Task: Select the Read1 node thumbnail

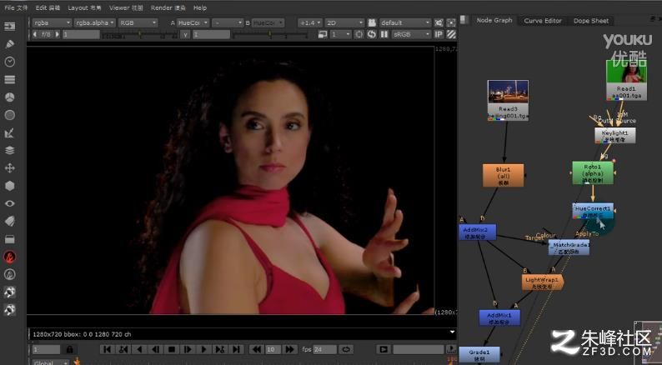Action: (x=626, y=80)
